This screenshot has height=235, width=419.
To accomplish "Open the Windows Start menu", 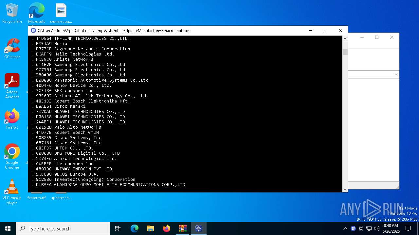I will click(8, 228).
